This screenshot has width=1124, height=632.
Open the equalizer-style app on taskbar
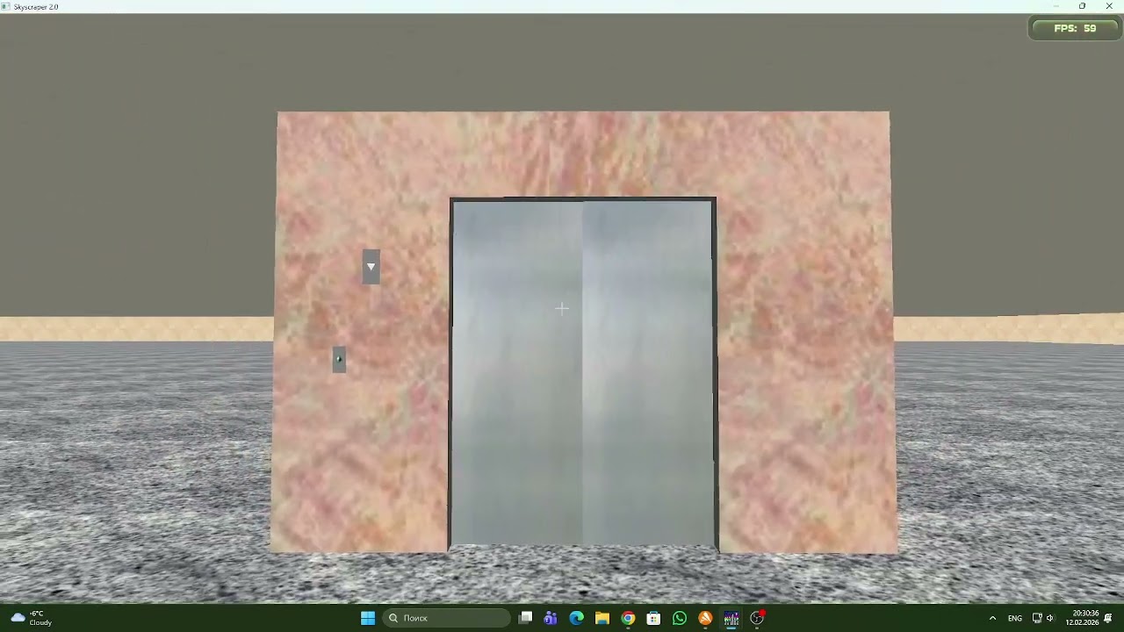[731, 618]
